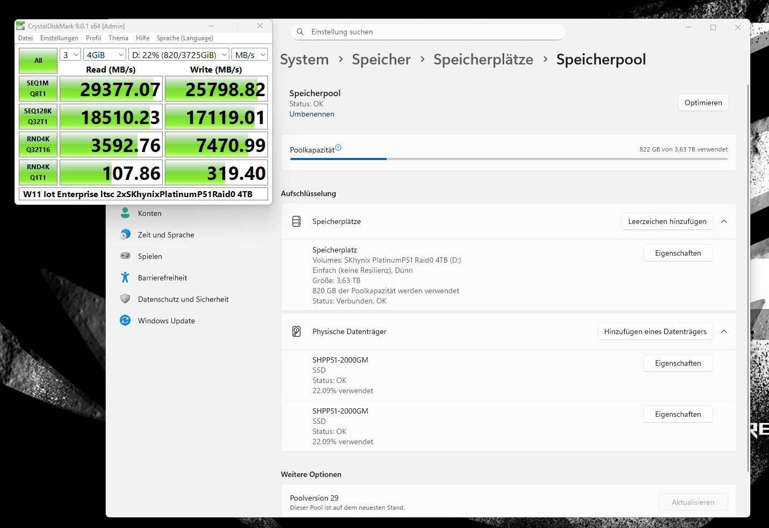Viewport: 769px width, 528px height.
Task: Open the Thema menu
Action: [118, 38]
